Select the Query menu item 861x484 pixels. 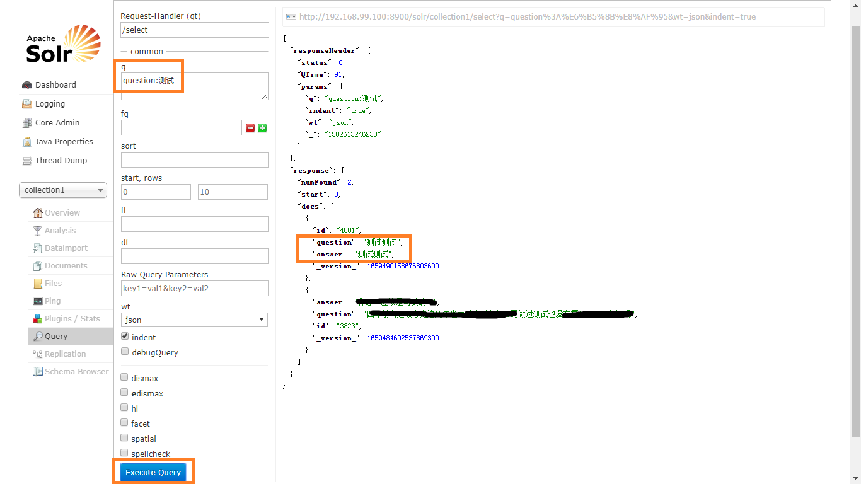[71, 337]
